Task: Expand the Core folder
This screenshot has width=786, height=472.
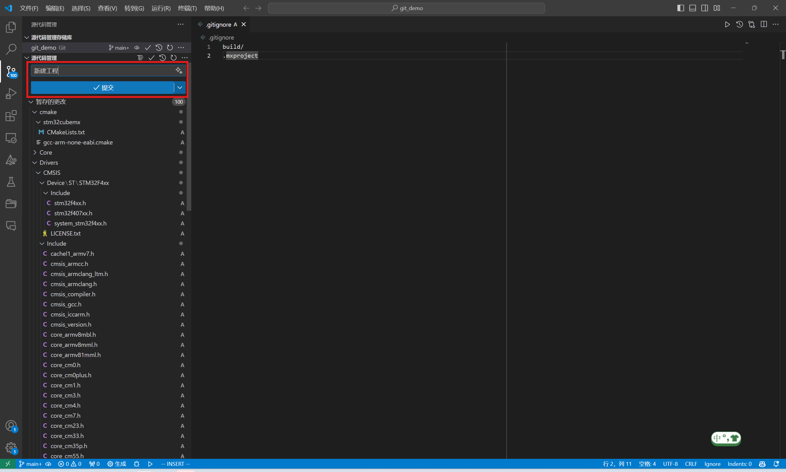Action: [45, 152]
